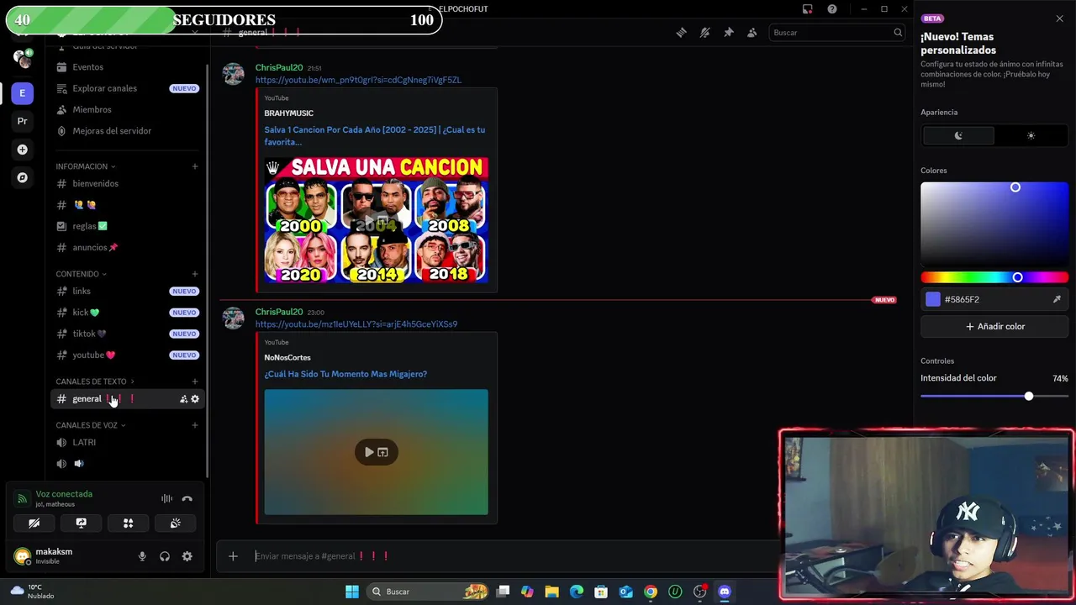The width and height of the screenshot is (1076, 605).
Task: Pick color with eyedropper icon
Action: pyautogui.click(x=1057, y=299)
